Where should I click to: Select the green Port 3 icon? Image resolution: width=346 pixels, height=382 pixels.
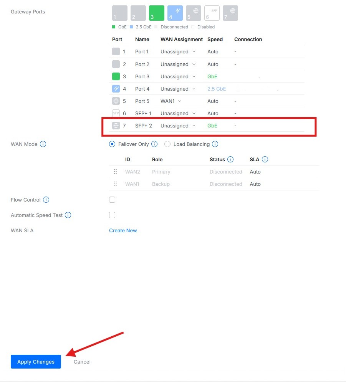pos(156,13)
